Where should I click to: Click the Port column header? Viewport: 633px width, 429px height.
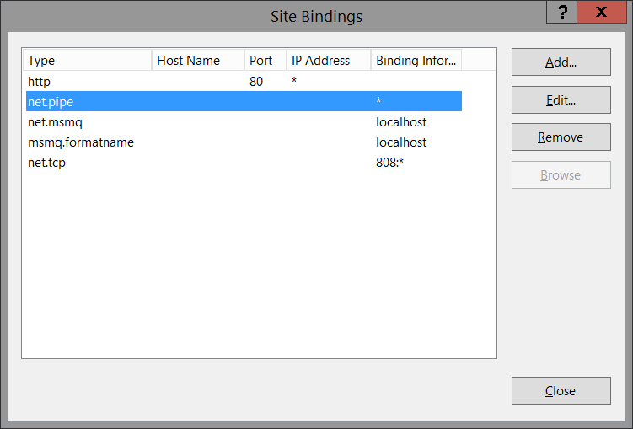[265, 61]
